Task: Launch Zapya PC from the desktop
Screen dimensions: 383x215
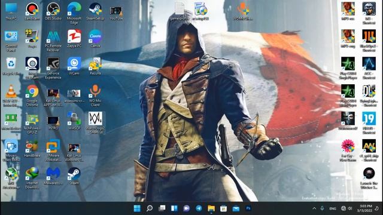Action: [74, 38]
